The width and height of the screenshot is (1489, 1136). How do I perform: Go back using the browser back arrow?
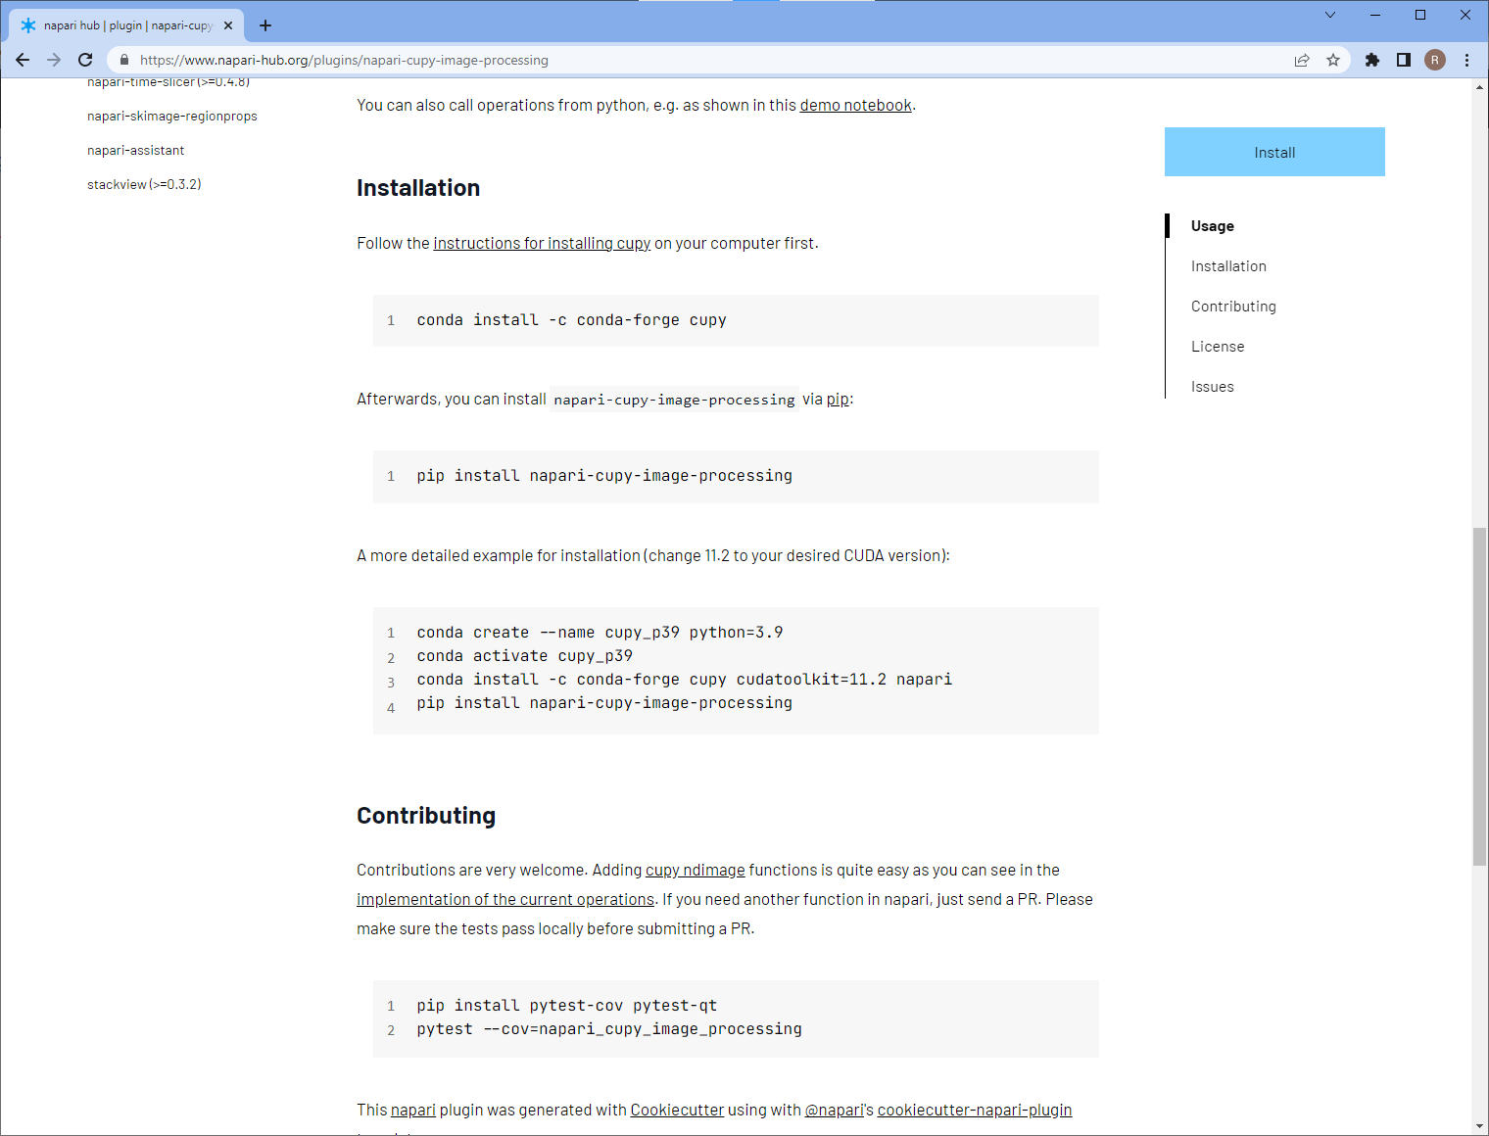pos(23,60)
